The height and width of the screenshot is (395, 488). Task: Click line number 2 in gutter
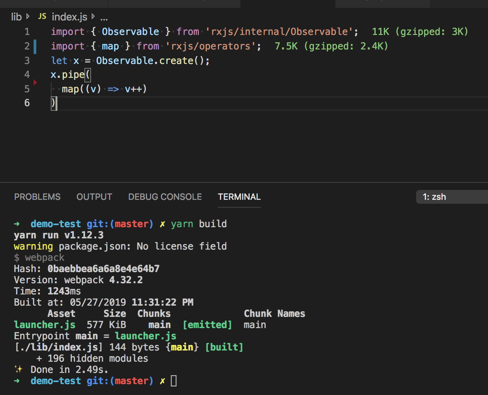27,46
